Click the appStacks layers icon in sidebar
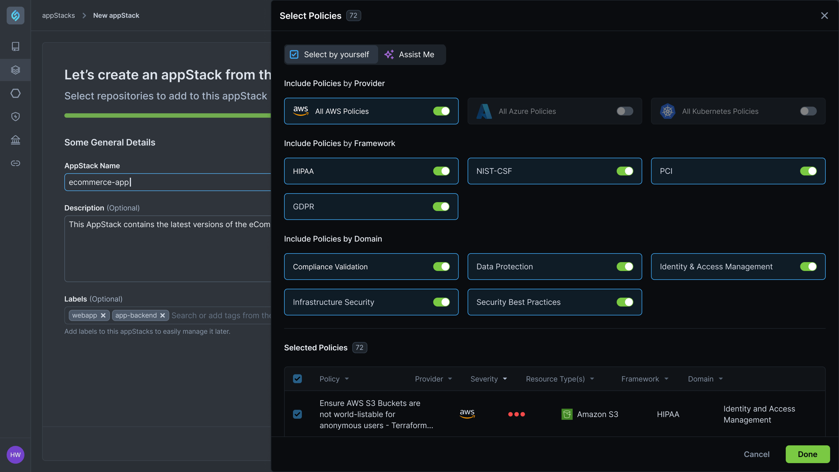 tap(15, 70)
